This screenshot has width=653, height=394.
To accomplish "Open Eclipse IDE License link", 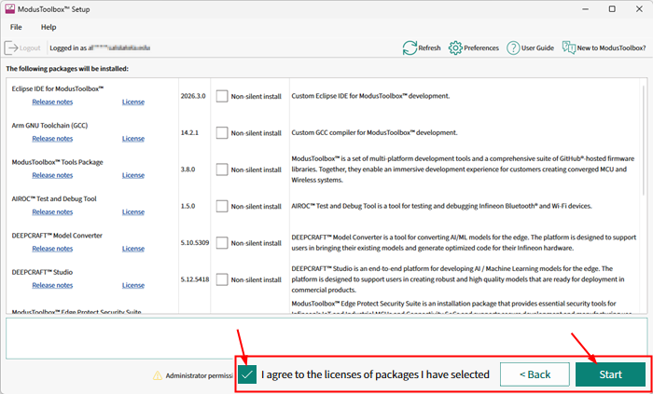I will pyautogui.click(x=133, y=102).
